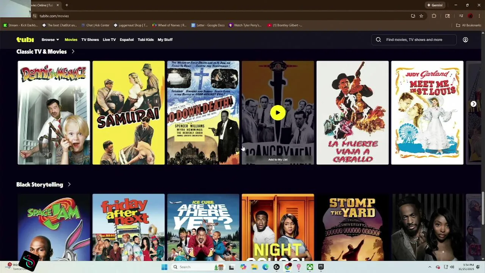Click the magnifier icon in Tubi search
The image size is (485, 273).
(x=378, y=39)
